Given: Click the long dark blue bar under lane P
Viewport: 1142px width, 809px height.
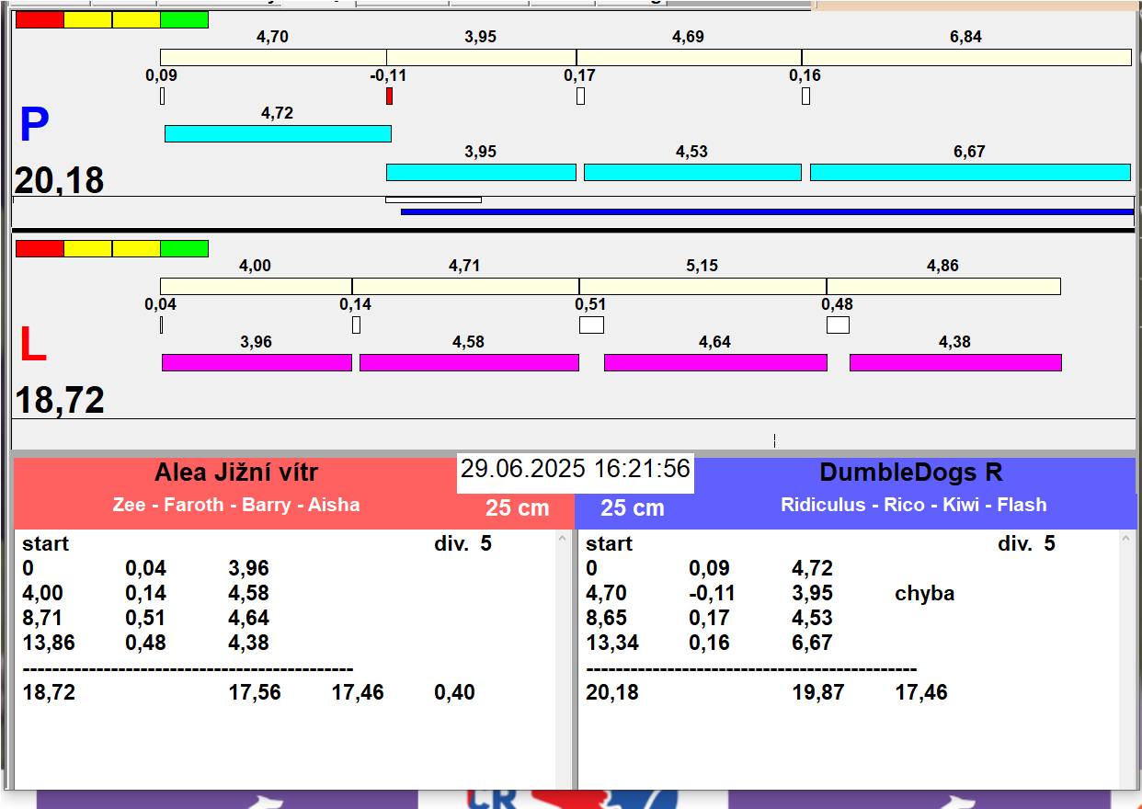Looking at the screenshot, I should [x=767, y=211].
